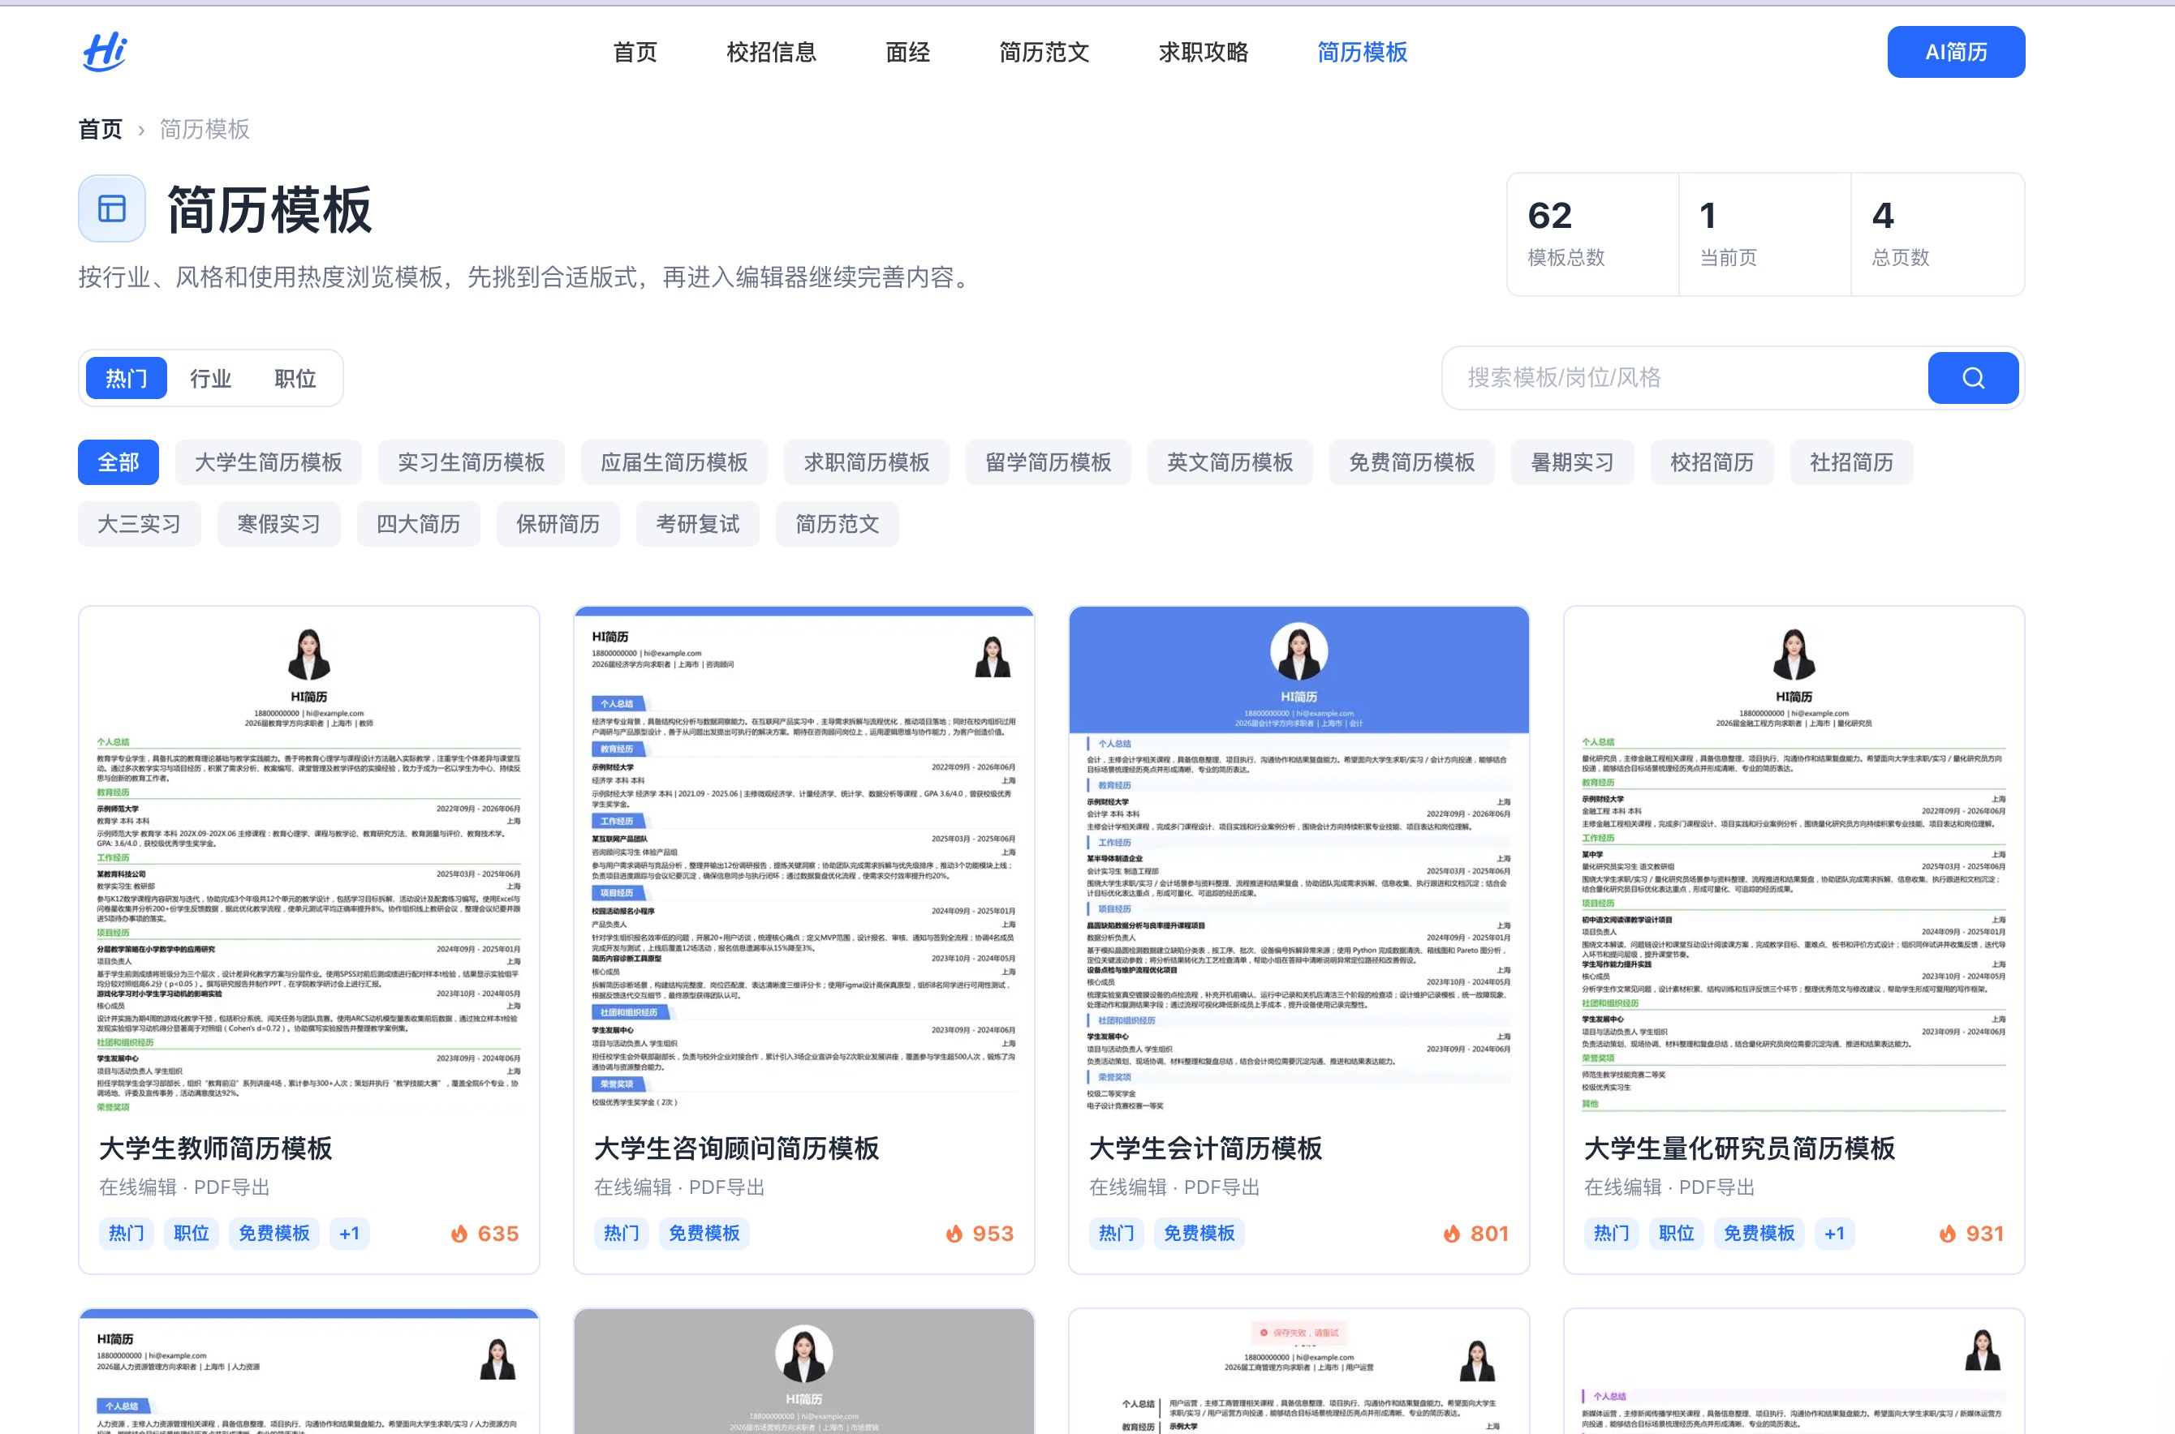The height and width of the screenshot is (1434, 2175).
Task: Filter by 校招简历 chip
Action: coord(1712,462)
